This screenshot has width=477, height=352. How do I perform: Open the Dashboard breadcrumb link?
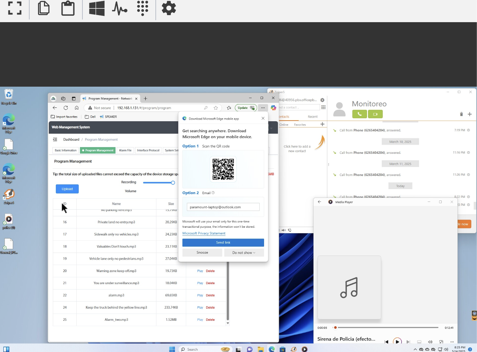point(71,139)
